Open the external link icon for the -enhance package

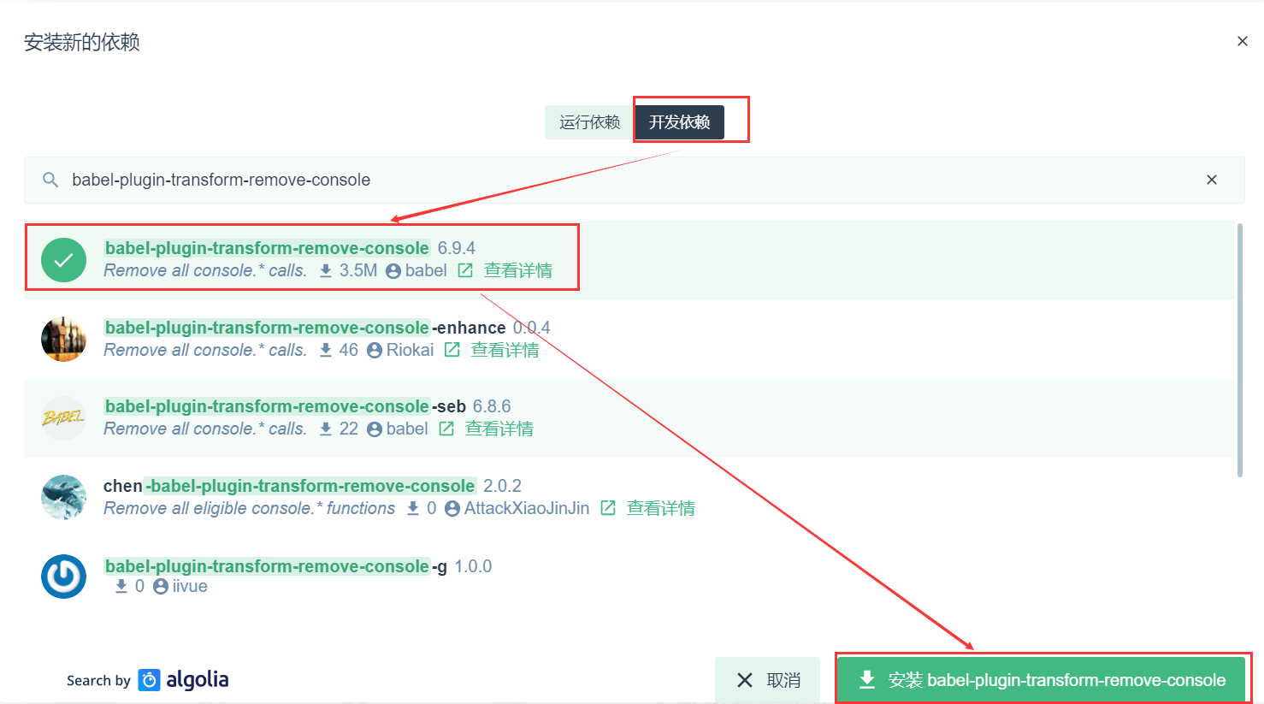(x=452, y=350)
